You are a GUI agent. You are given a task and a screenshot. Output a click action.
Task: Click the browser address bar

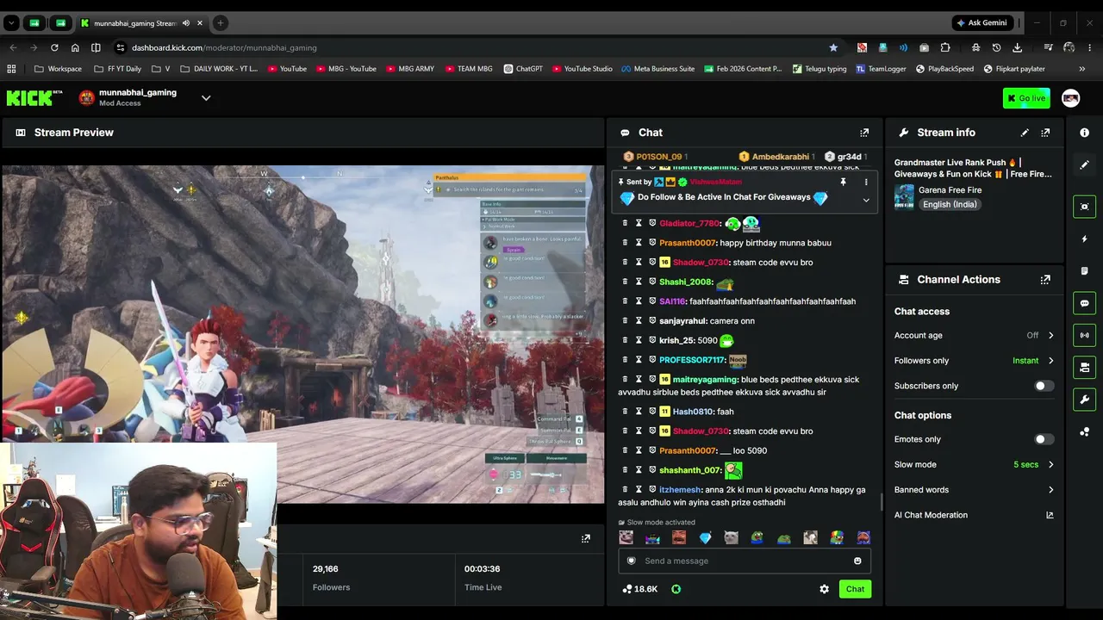tap(474, 47)
